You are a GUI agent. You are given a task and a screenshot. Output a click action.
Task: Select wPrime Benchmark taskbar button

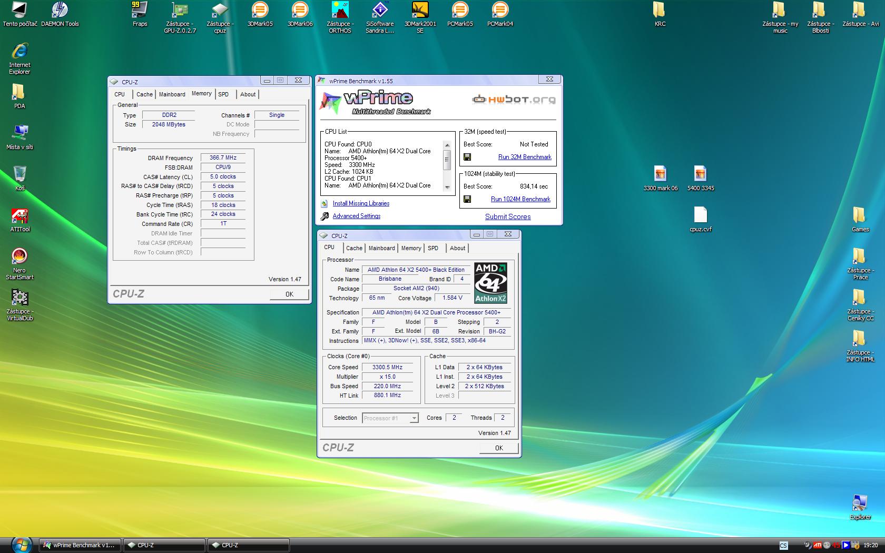click(80, 545)
